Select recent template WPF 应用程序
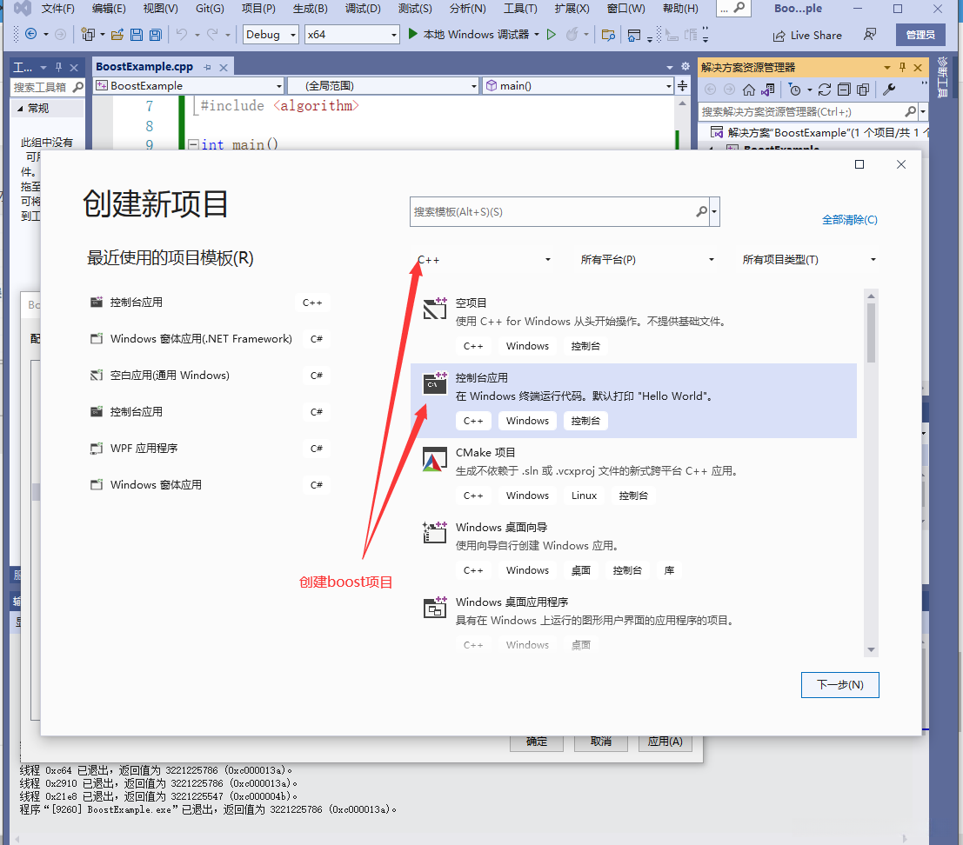This screenshot has height=845, width=963. (x=210, y=449)
